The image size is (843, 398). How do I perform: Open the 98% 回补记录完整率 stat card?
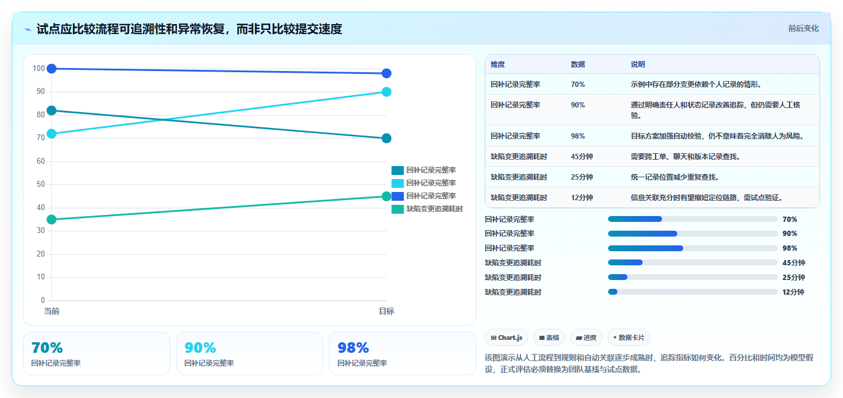click(x=402, y=353)
